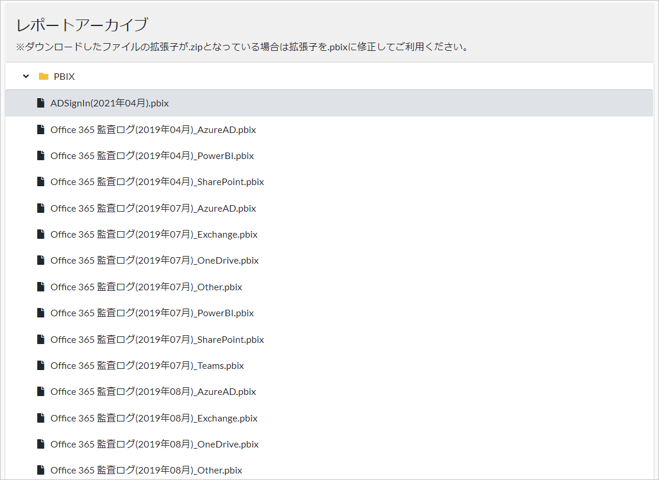
Task: Click file icon for 2019年08月 Exchange.pbix
Action: tap(41, 418)
